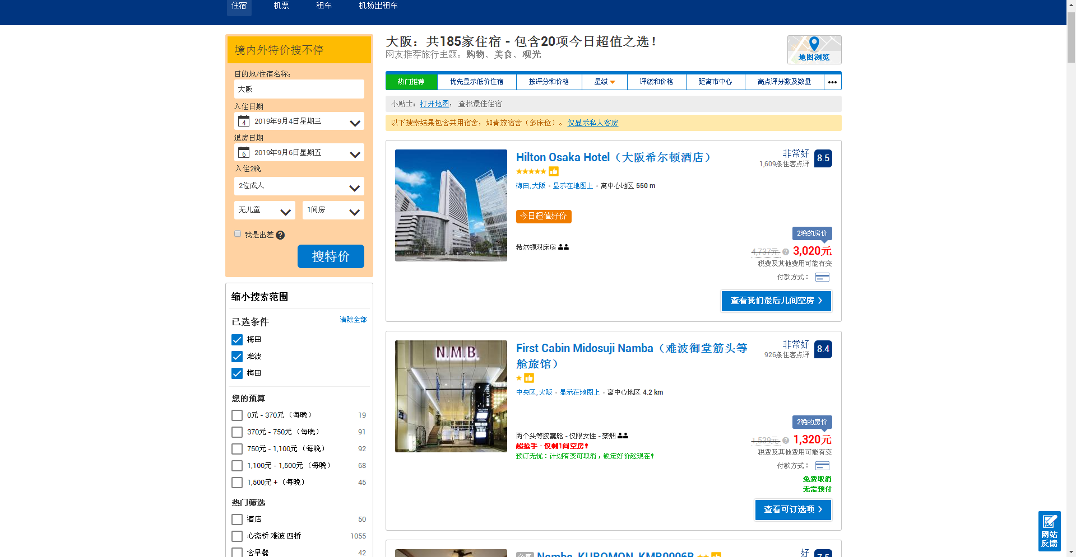This screenshot has width=1076, height=557.
Task: Check the 1,100元 - 1,500元 budget box
Action: (x=237, y=466)
